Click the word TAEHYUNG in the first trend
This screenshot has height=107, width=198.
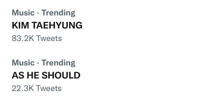57,25
